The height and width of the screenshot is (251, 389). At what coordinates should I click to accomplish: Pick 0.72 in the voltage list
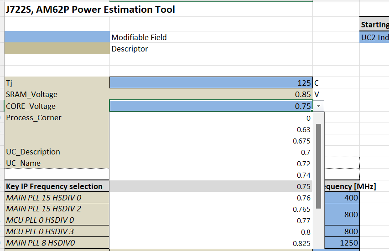coord(211,164)
